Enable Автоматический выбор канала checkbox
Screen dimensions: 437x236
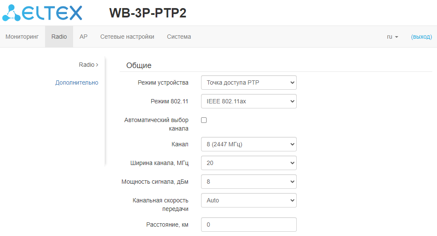click(204, 120)
